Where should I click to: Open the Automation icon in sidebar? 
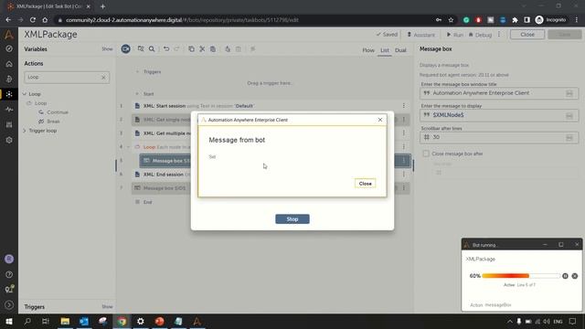[x=9, y=94]
